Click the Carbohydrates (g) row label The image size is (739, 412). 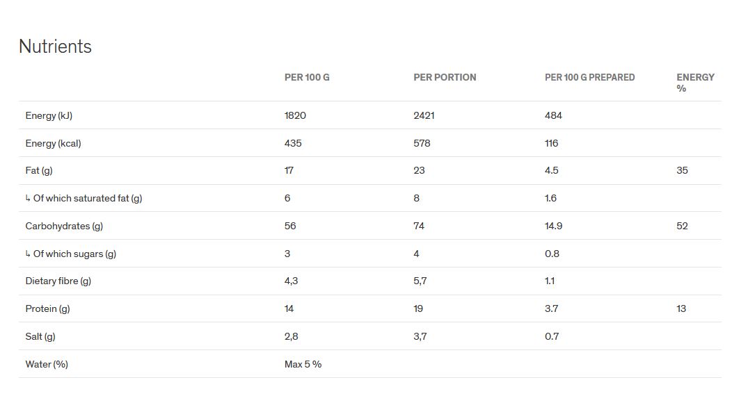click(64, 226)
